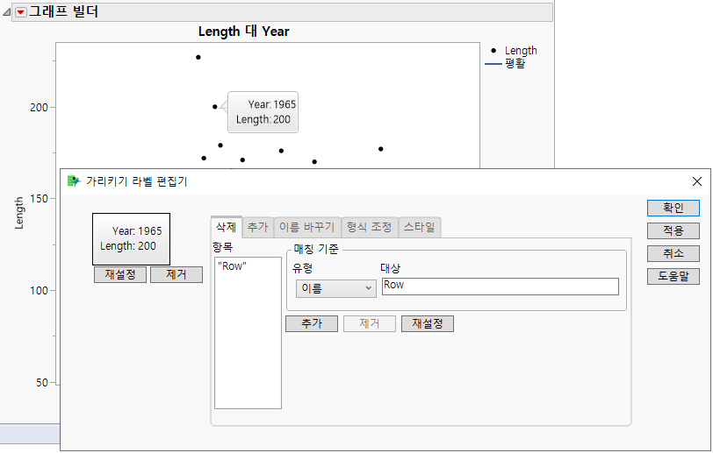Click the Length legend text

pos(521,51)
